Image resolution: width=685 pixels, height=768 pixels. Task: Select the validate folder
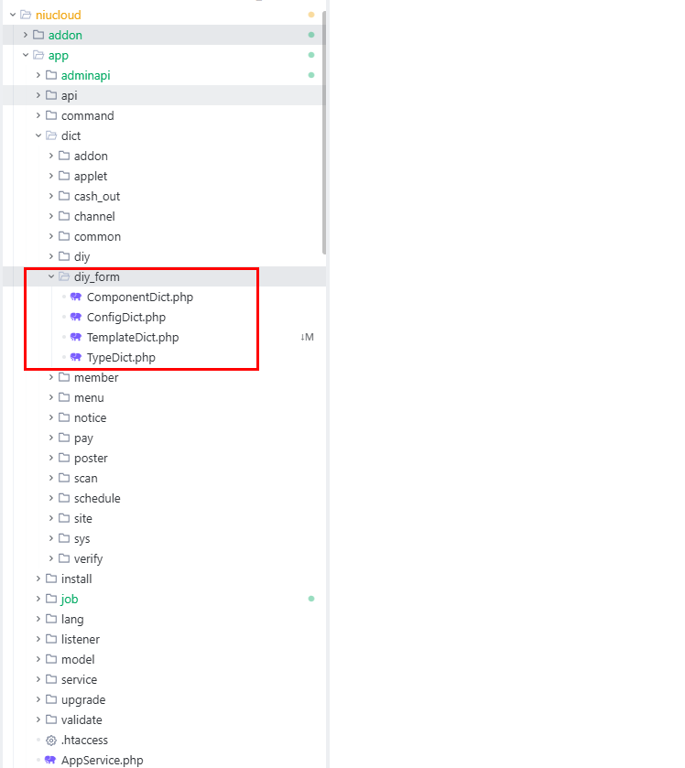click(82, 719)
